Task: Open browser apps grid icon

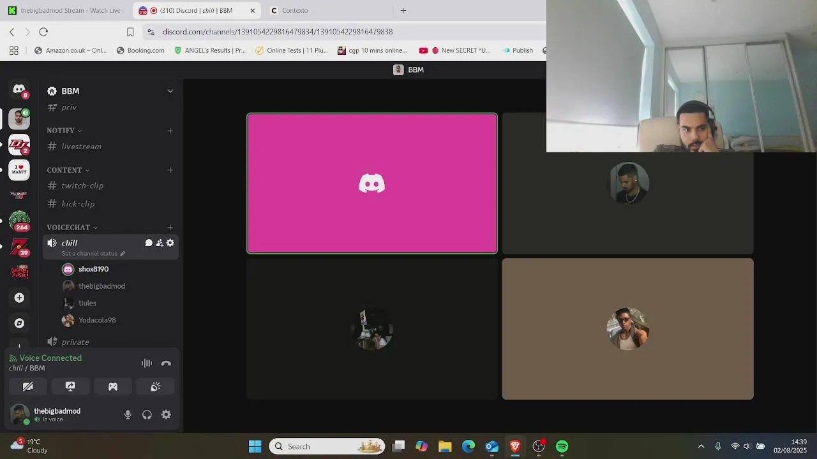Action: tap(14, 50)
